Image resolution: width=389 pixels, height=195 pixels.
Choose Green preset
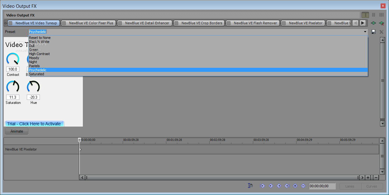[x=198, y=50]
